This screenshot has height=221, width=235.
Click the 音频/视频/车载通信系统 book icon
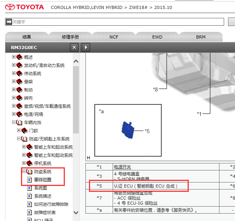(19, 106)
